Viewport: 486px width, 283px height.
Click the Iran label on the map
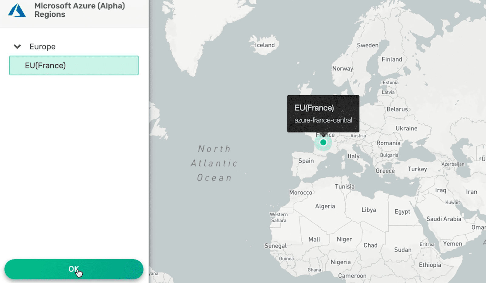tap(471, 192)
